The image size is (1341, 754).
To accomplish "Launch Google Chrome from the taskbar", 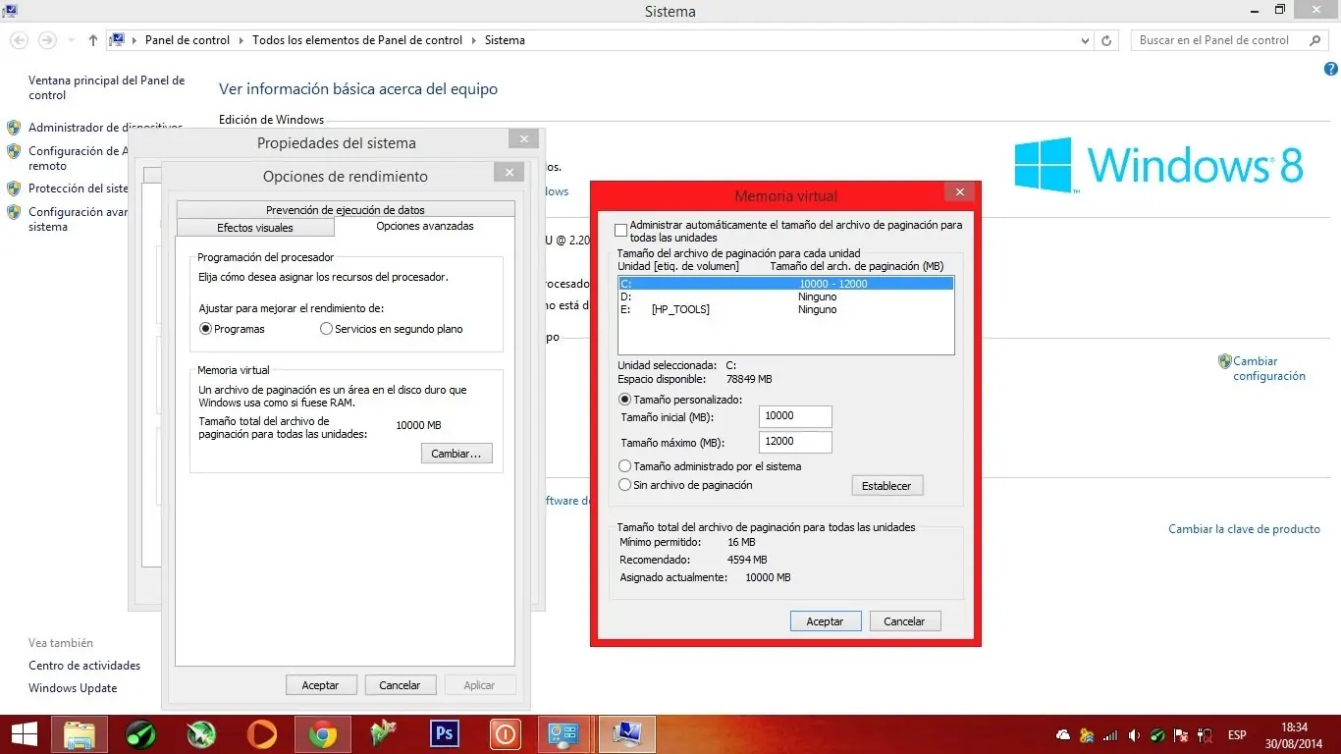I will [x=322, y=734].
